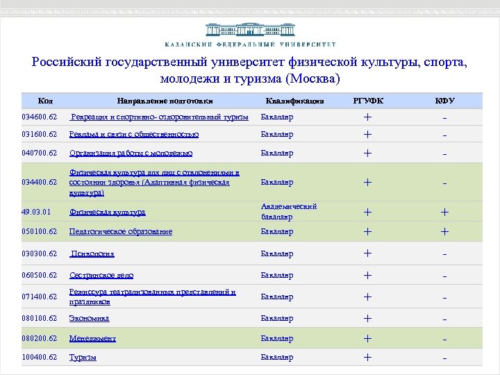Viewport: 500px width, 375px height.
Task: Click the РГУФК plus in Психология row
Action: pos(367,253)
